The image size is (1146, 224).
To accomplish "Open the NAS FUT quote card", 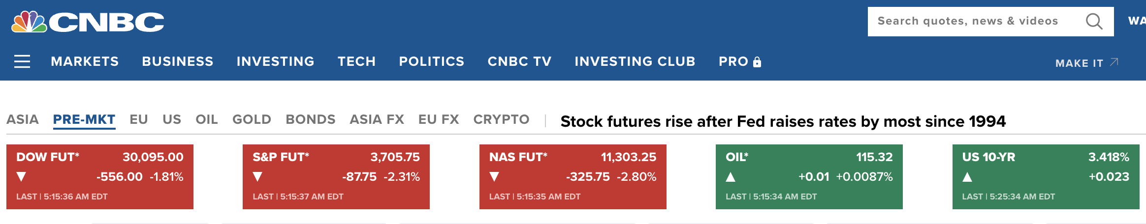I will point(573,177).
